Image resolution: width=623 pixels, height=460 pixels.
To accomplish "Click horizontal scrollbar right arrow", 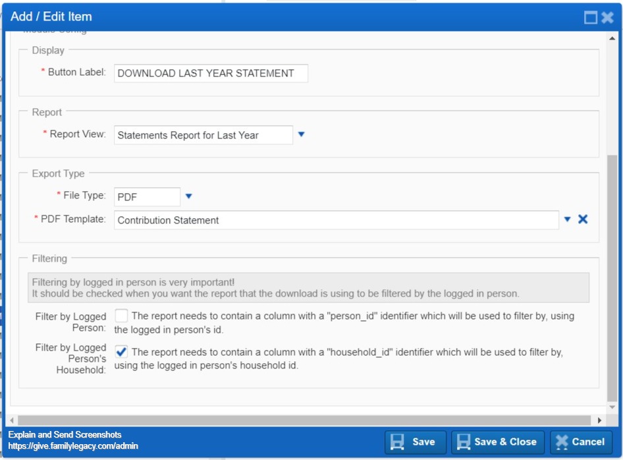I will [x=599, y=420].
